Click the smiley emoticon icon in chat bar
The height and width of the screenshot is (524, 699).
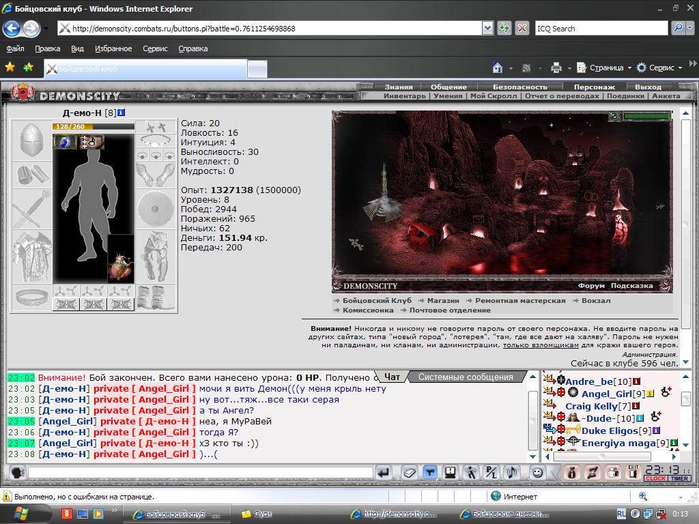pyautogui.click(x=538, y=472)
